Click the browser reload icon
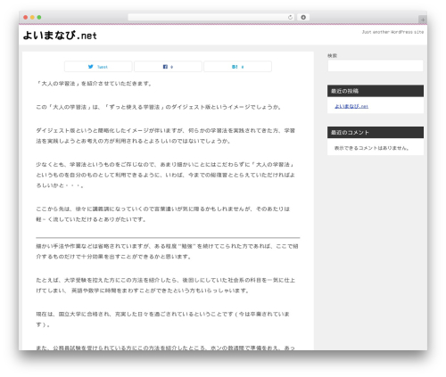The width and height of the screenshot is (446, 377). pyautogui.click(x=290, y=17)
